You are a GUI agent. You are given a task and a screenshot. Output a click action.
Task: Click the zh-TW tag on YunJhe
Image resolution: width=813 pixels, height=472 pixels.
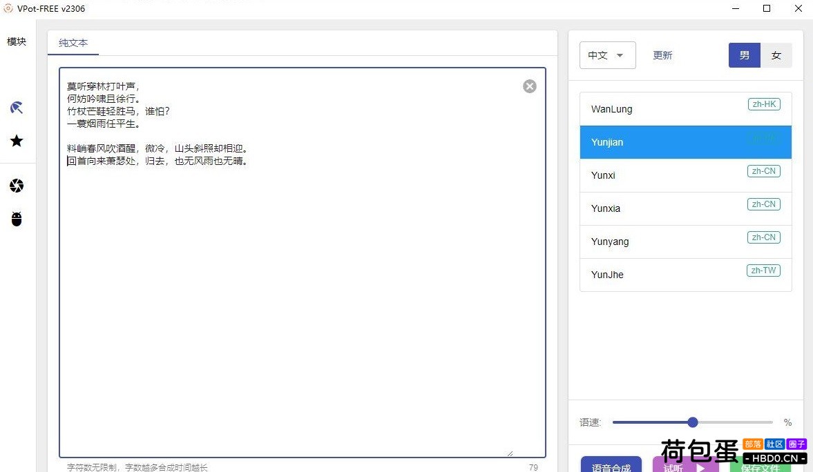[x=764, y=271]
